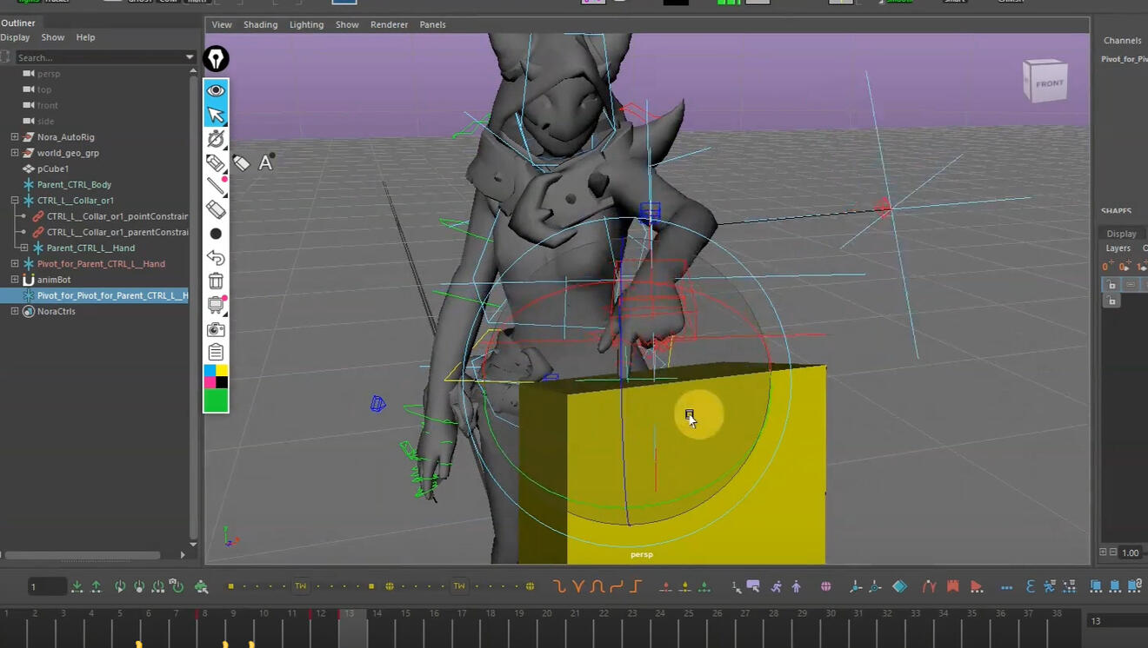Click the undo arrow icon
This screenshot has width=1148, height=648.
pyautogui.click(x=216, y=257)
